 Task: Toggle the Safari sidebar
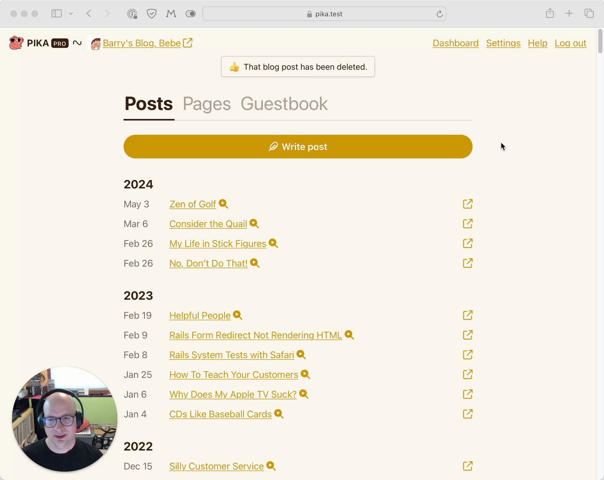[57, 14]
